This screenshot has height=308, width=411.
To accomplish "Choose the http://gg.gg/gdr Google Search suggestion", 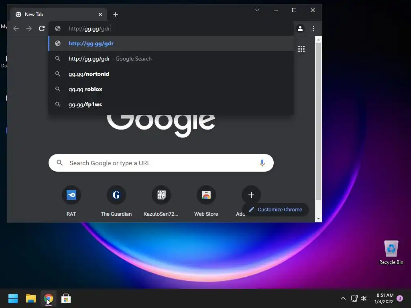I will (171, 59).
